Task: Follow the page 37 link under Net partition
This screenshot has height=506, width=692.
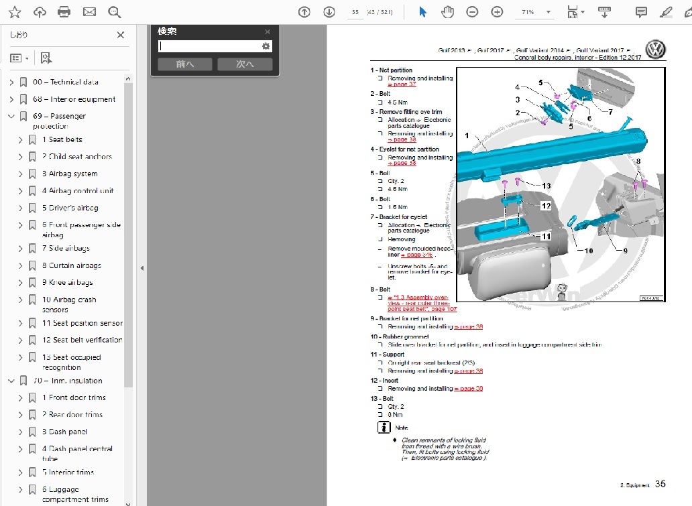Action: 402,84
